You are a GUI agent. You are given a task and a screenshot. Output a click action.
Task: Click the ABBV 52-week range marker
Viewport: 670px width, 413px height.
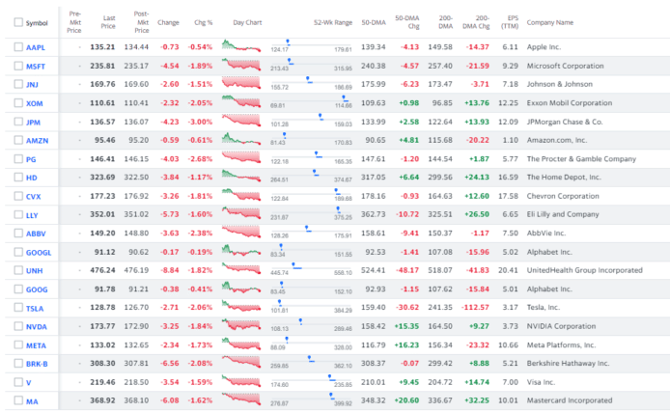click(307, 229)
